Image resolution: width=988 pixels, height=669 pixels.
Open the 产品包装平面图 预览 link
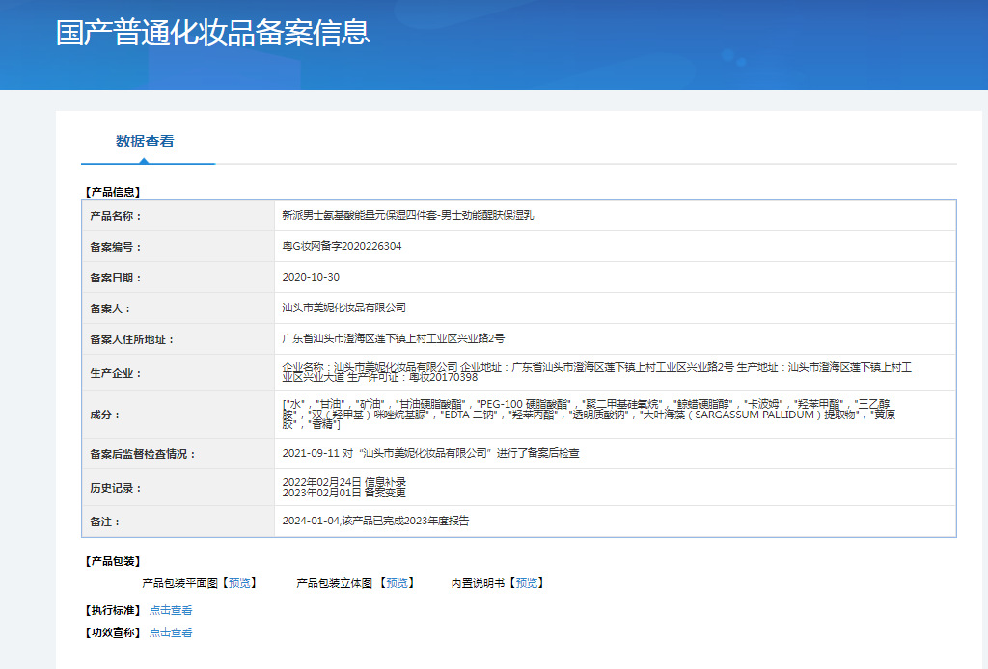(x=239, y=583)
